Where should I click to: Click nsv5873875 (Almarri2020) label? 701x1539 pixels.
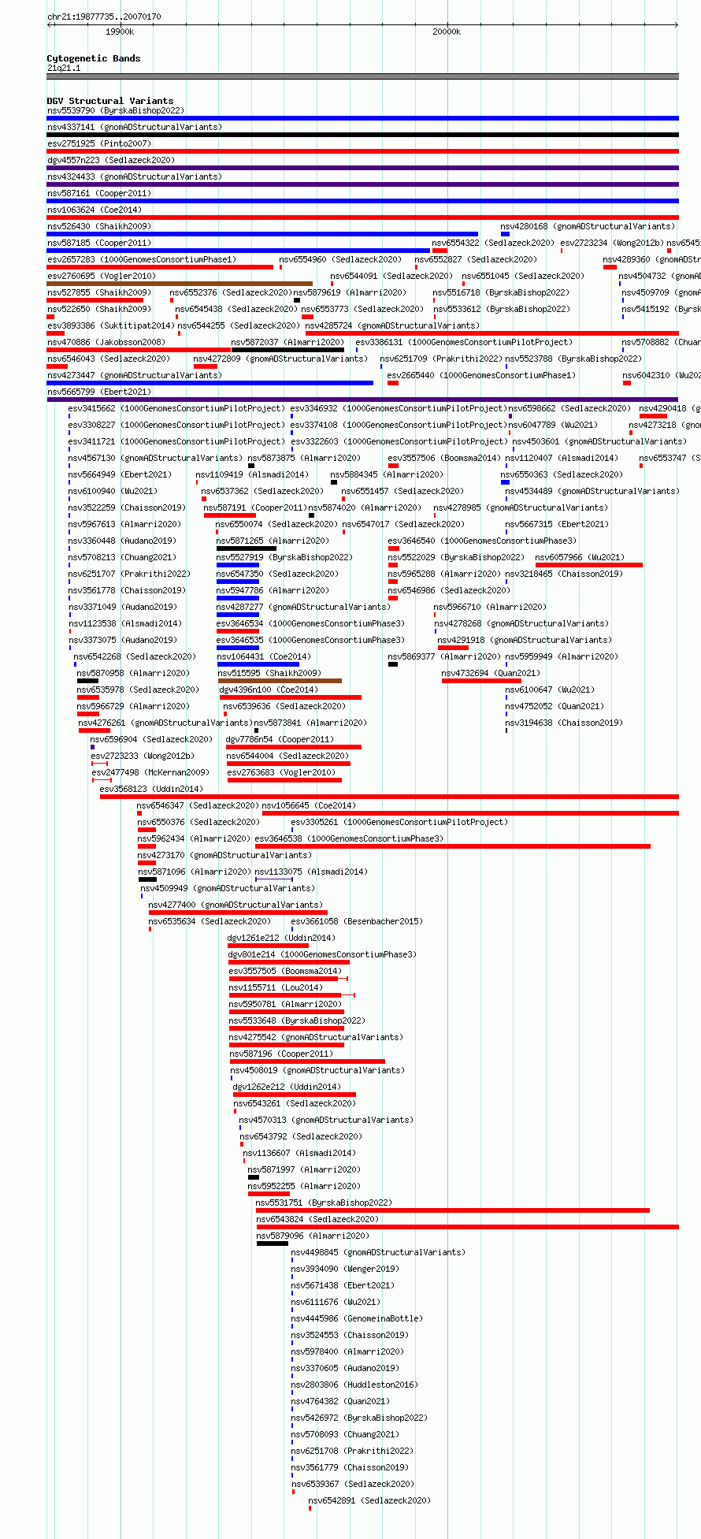tap(305, 458)
